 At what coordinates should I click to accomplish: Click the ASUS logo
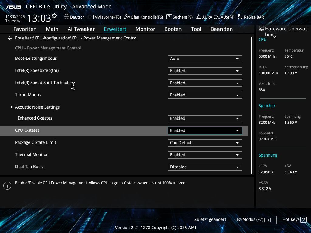14,7
